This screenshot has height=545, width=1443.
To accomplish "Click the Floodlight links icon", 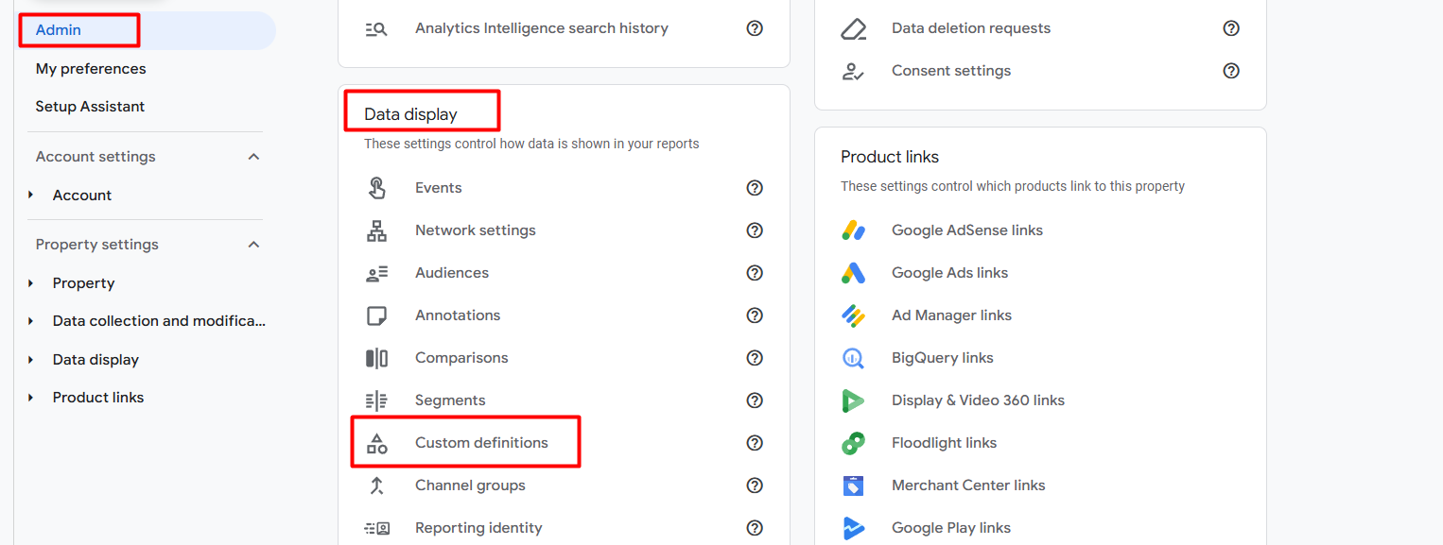I will tap(854, 443).
